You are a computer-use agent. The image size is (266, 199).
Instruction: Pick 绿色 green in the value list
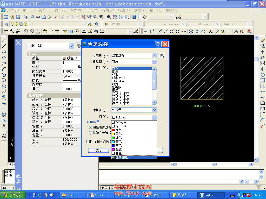tap(134, 138)
